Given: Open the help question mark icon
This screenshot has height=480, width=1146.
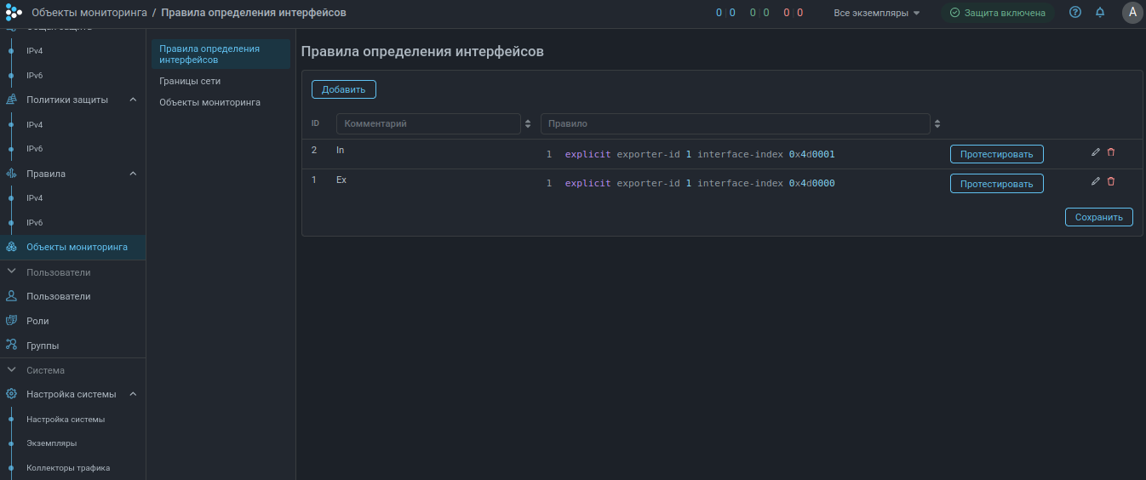Looking at the screenshot, I should [1075, 13].
